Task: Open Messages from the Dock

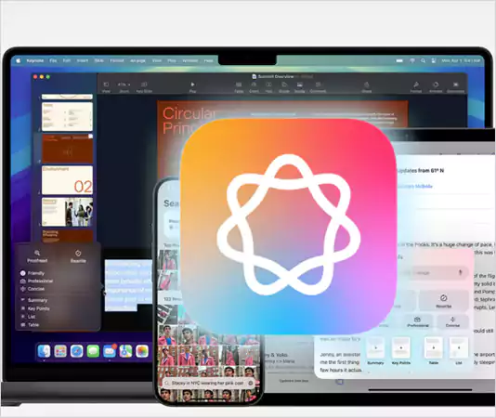Action: [93, 351]
